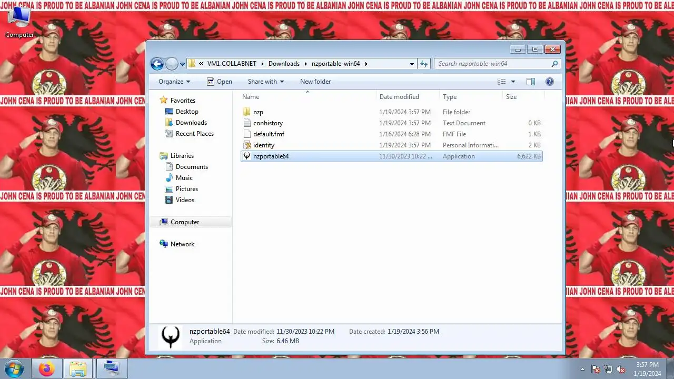Open Desktop in Favorites
The image size is (674, 379).
[x=187, y=112]
